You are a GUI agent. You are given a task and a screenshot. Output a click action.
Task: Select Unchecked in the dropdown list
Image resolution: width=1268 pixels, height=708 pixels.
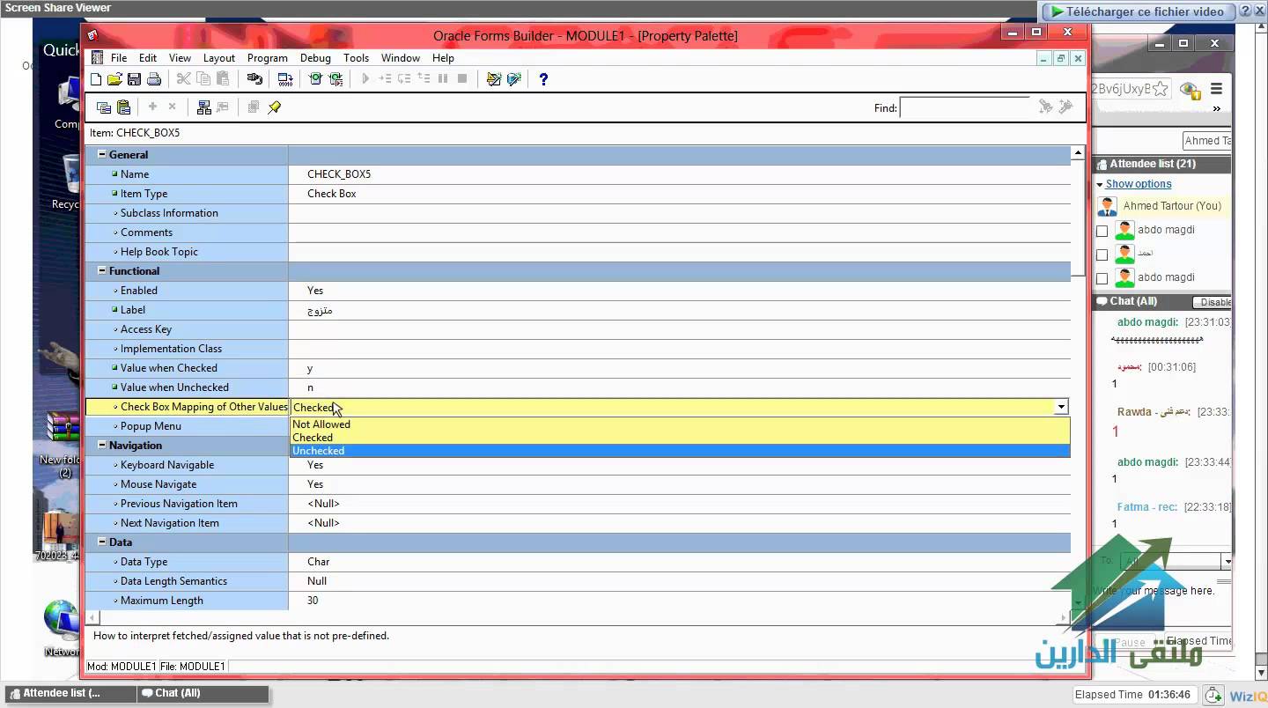680,451
